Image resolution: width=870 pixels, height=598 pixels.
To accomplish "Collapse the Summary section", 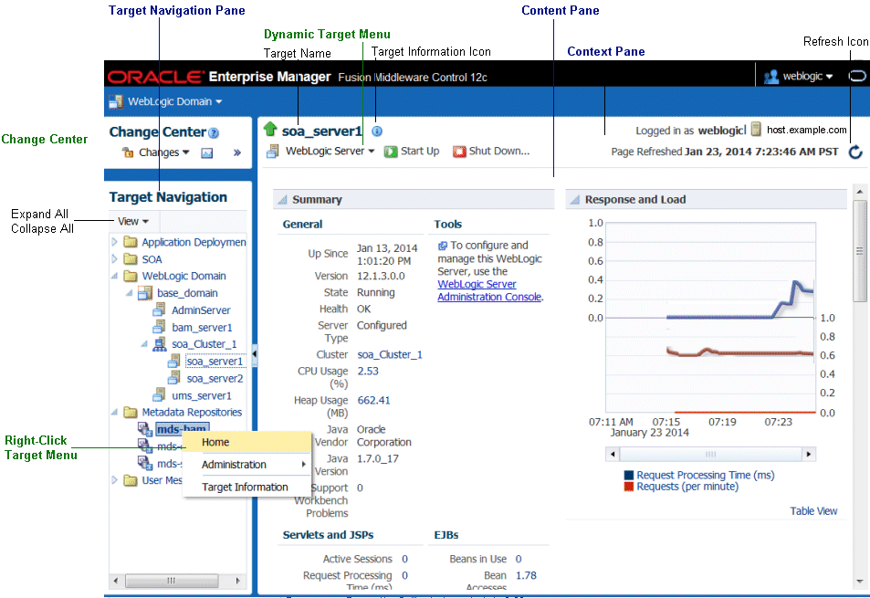I will [x=282, y=200].
